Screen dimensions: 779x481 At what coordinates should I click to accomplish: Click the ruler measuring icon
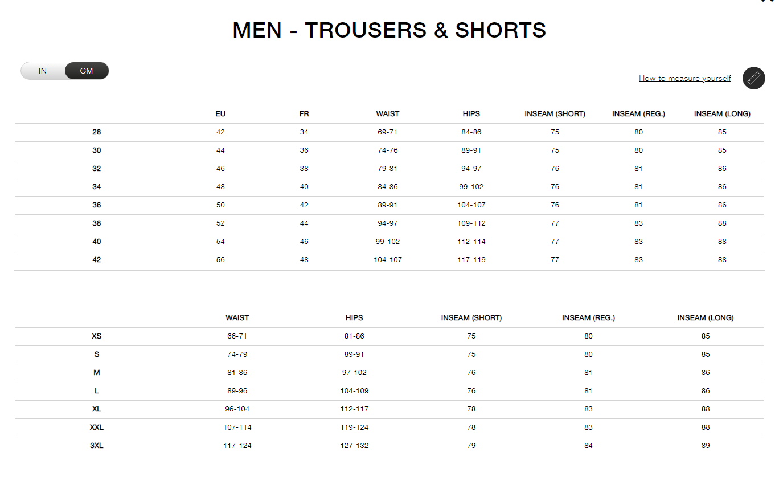(753, 78)
